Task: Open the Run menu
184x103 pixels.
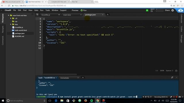Action: tap(42, 10)
